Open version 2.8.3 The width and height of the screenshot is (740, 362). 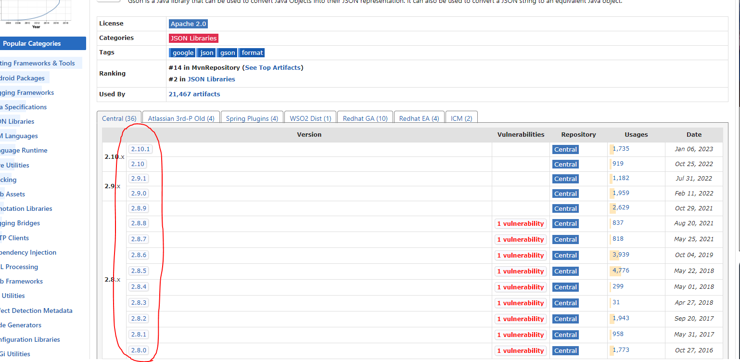(139, 303)
